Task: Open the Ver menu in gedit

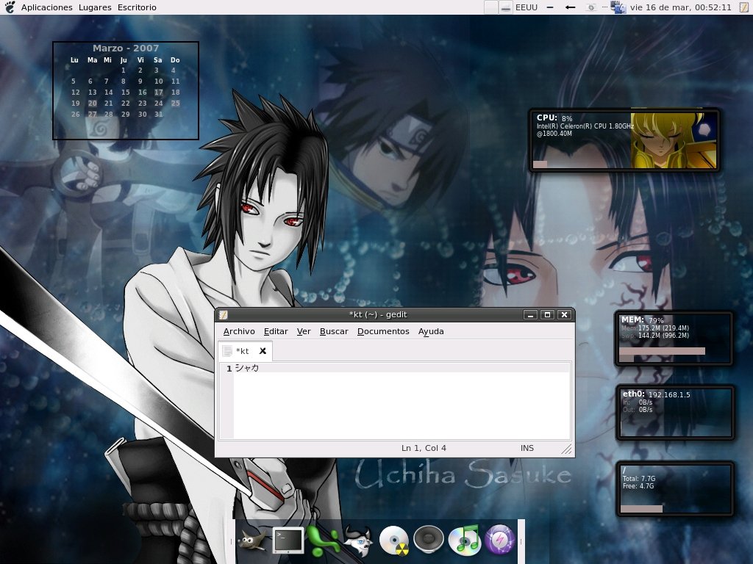Action: 304,331
